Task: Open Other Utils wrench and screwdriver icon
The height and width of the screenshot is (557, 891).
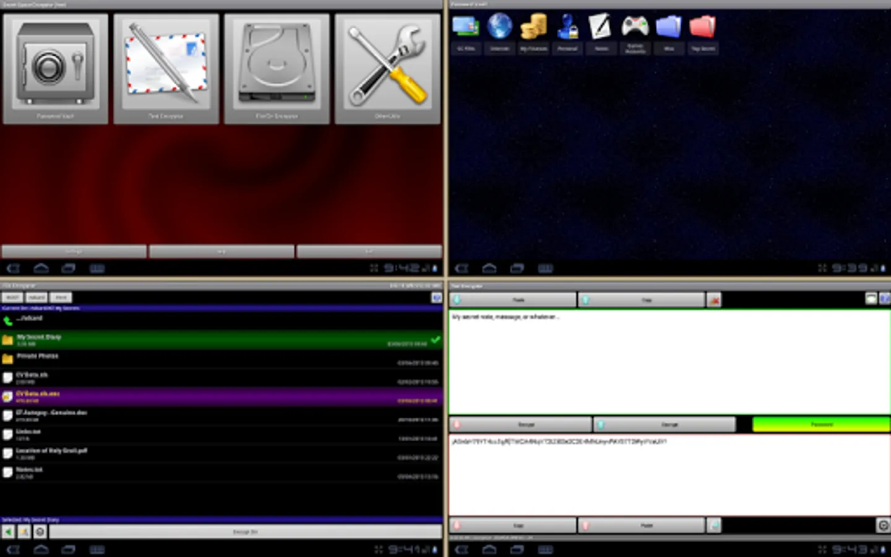Action: (x=387, y=68)
